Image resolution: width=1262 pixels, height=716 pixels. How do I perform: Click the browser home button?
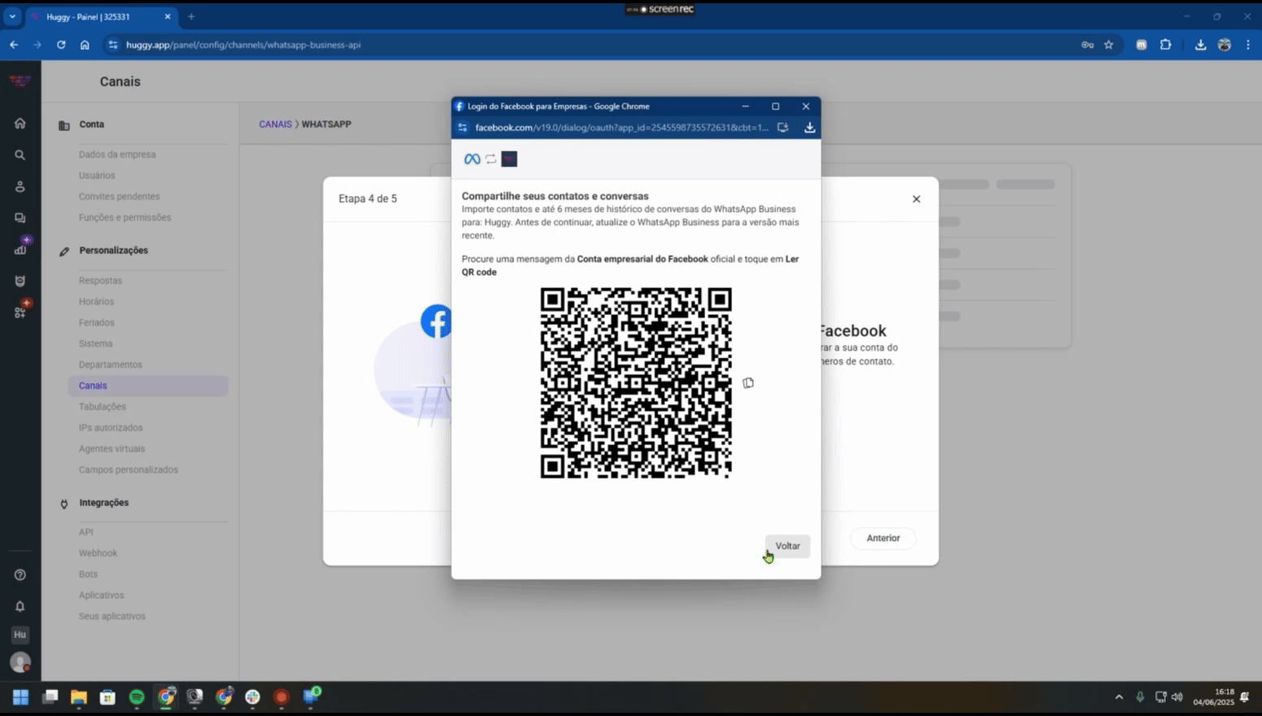(x=85, y=45)
